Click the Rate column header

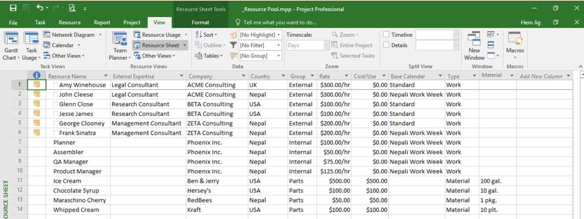tap(333, 76)
